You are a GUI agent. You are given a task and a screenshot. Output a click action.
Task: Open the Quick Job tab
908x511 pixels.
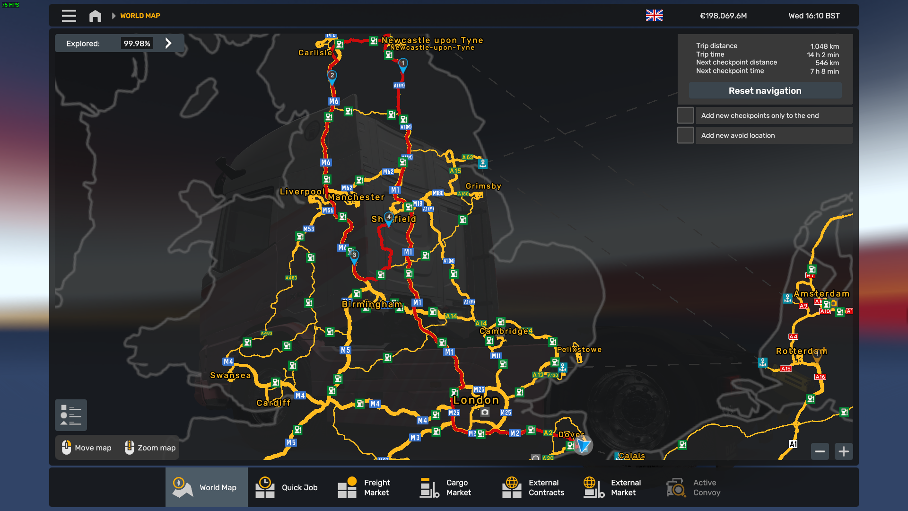point(288,487)
